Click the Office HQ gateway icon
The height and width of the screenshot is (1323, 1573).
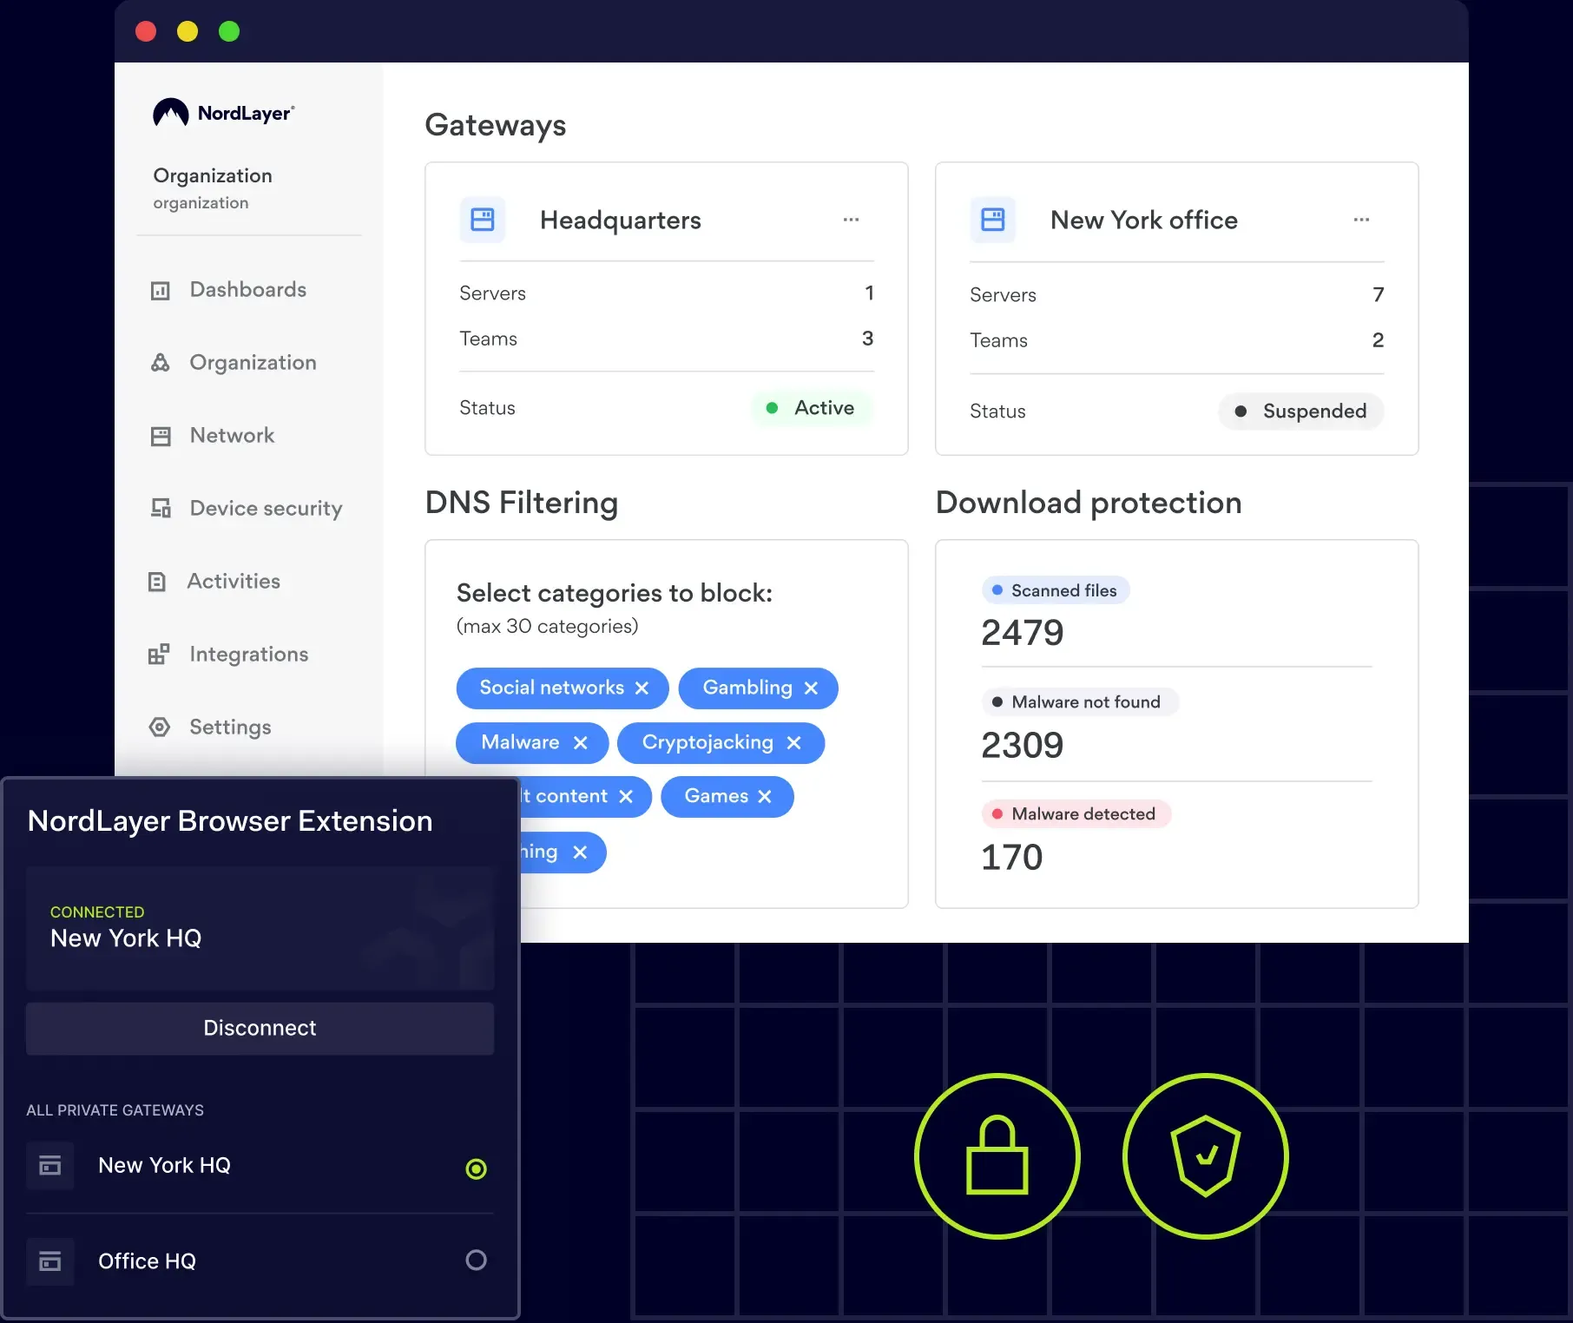click(50, 1261)
